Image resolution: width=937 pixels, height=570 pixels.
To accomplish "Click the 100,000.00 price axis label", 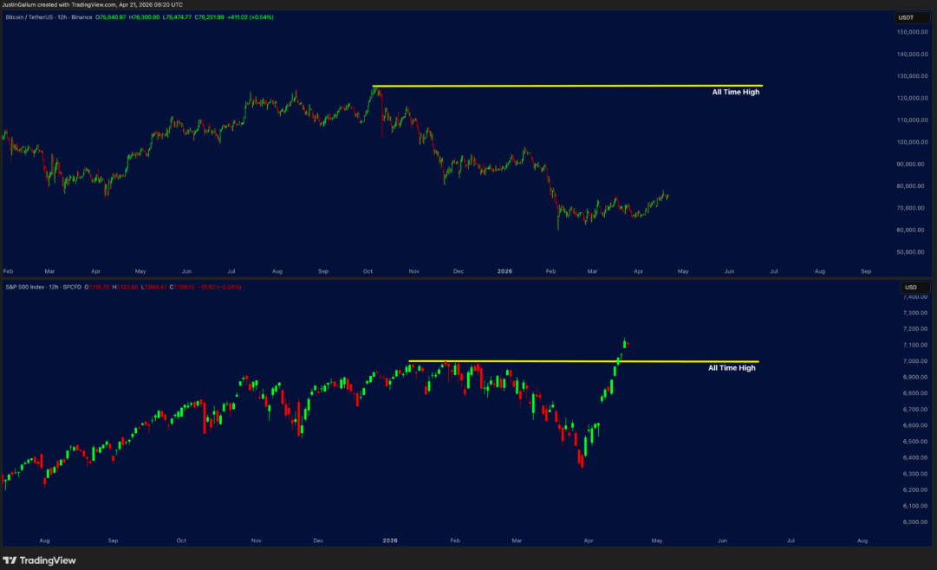I will click(x=914, y=142).
